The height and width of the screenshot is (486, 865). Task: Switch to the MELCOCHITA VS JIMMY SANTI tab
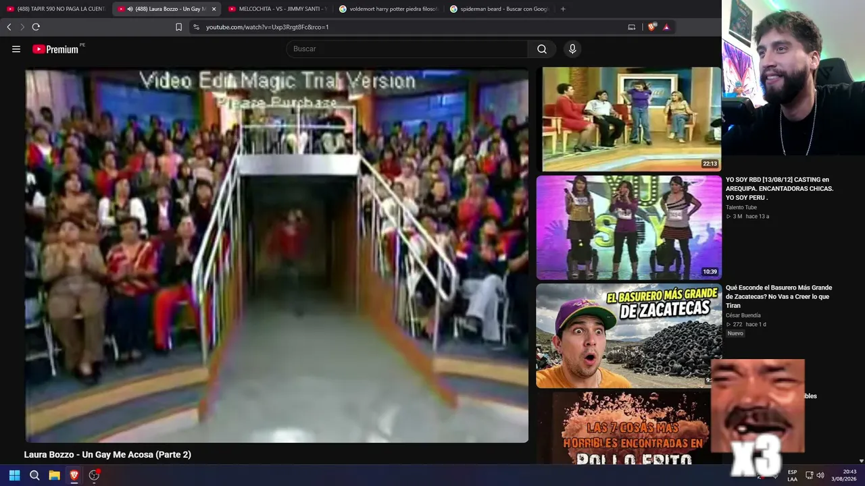(x=277, y=9)
